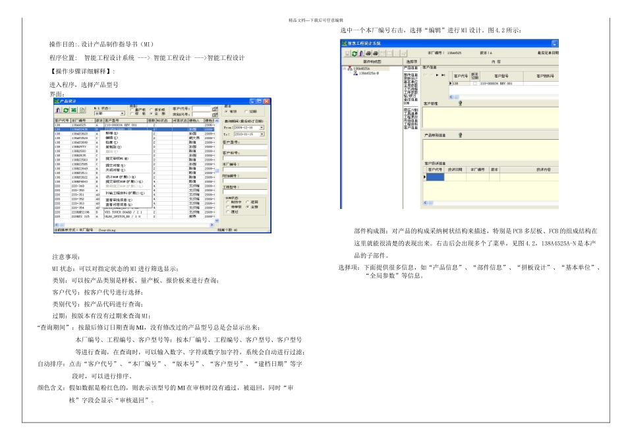Click the document icon in 产品设计 toolbar
Image resolution: width=626 pixels, height=443 pixels.
click(x=82, y=110)
